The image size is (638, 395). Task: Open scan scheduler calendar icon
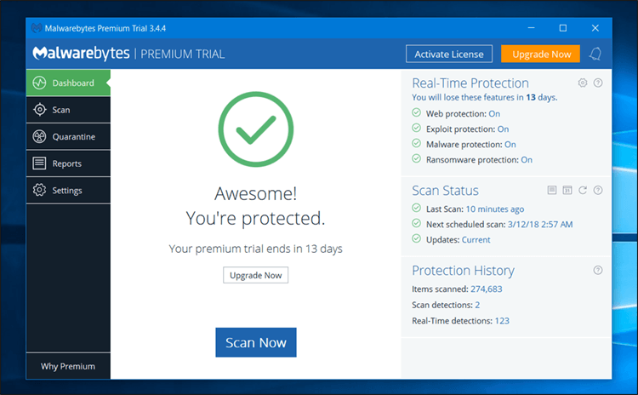coord(567,190)
